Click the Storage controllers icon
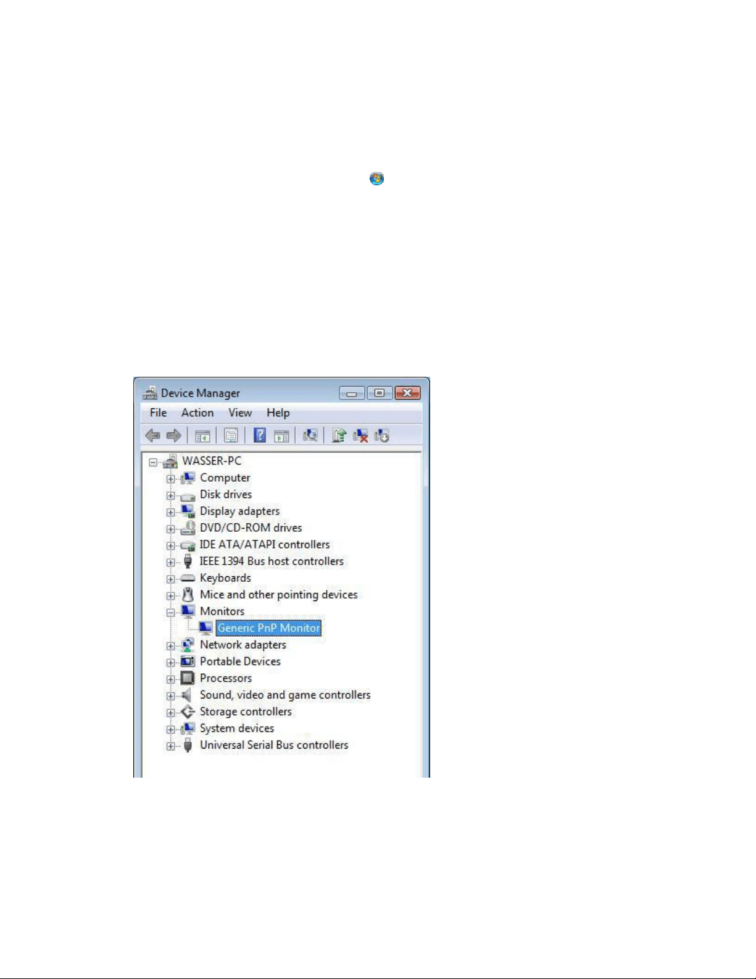 188,712
